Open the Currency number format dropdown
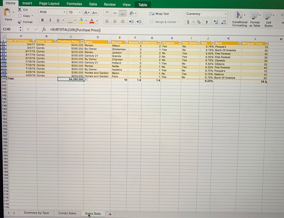The width and height of the screenshot is (284, 218). (x=226, y=14)
